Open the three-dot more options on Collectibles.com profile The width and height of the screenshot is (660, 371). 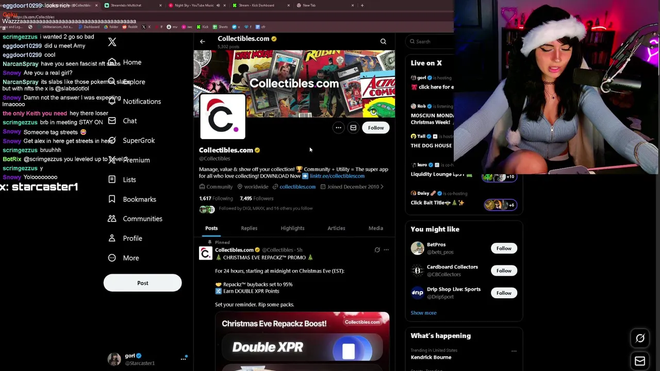pos(338,128)
